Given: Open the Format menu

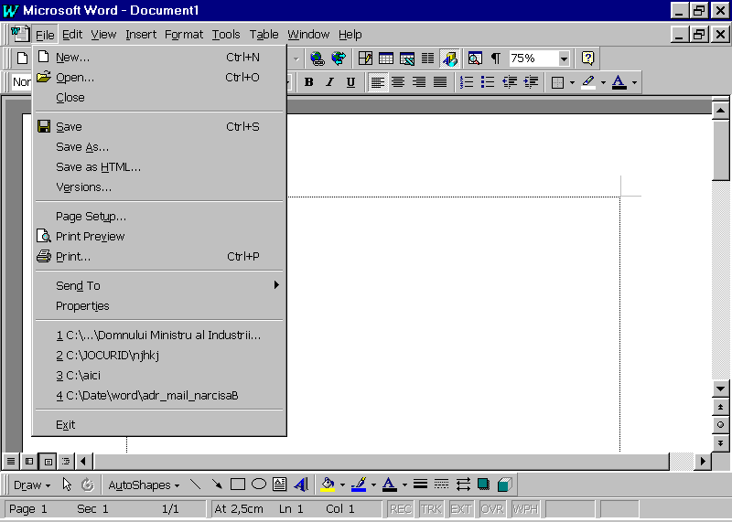Looking at the screenshot, I should click(x=184, y=35).
